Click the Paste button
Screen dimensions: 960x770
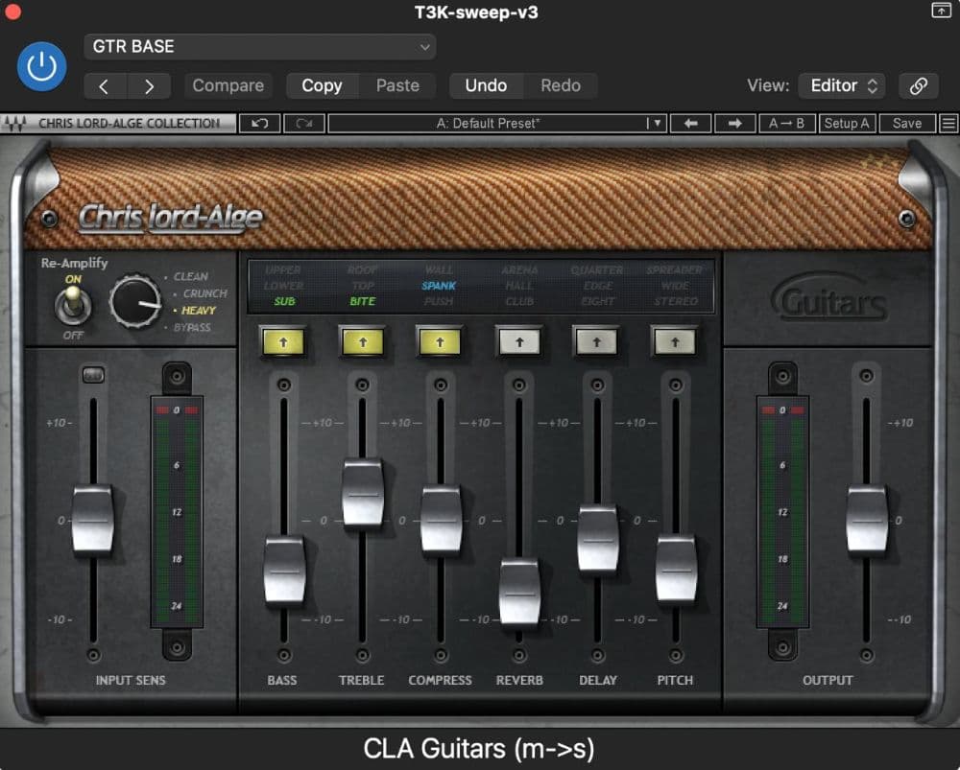398,85
